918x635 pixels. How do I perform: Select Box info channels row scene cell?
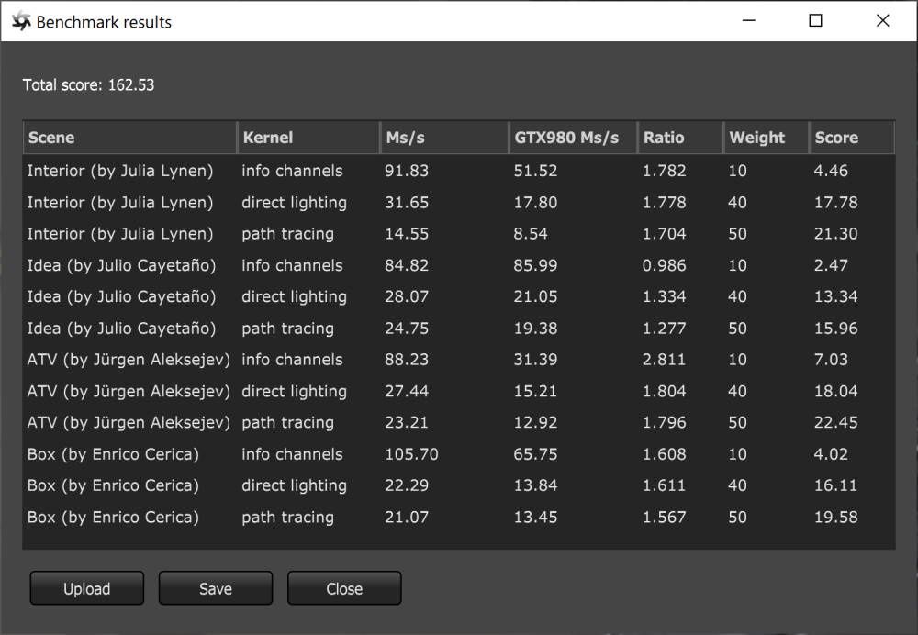coord(113,454)
